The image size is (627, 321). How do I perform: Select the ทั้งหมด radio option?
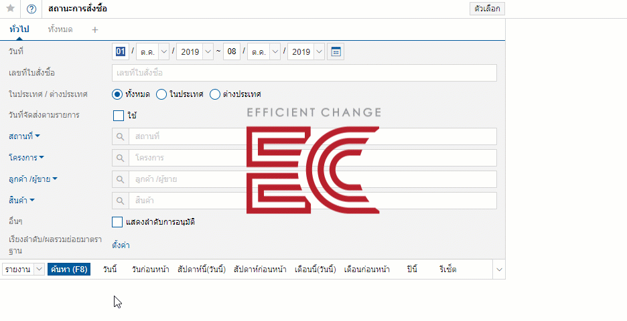(x=117, y=94)
